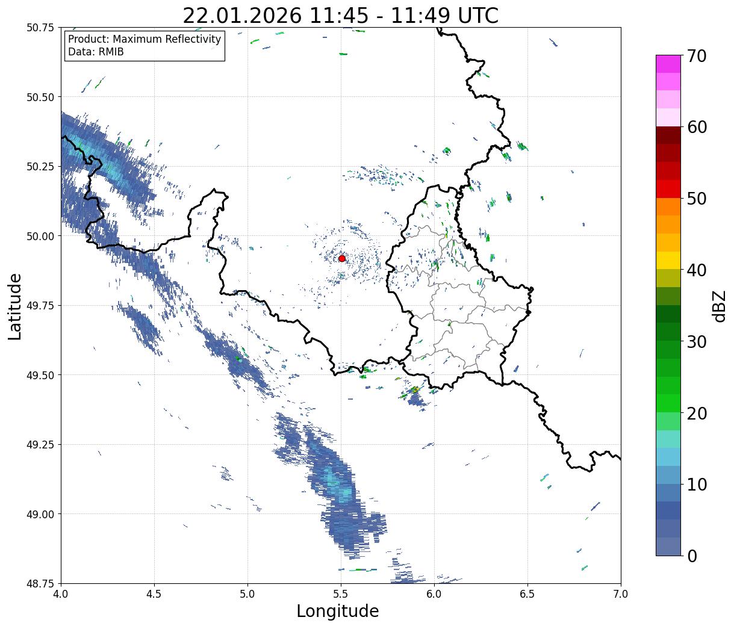Viewport: 734px width, 626px height.
Task: Click the latitude tick label 49.00
Action: (x=40, y=514)
